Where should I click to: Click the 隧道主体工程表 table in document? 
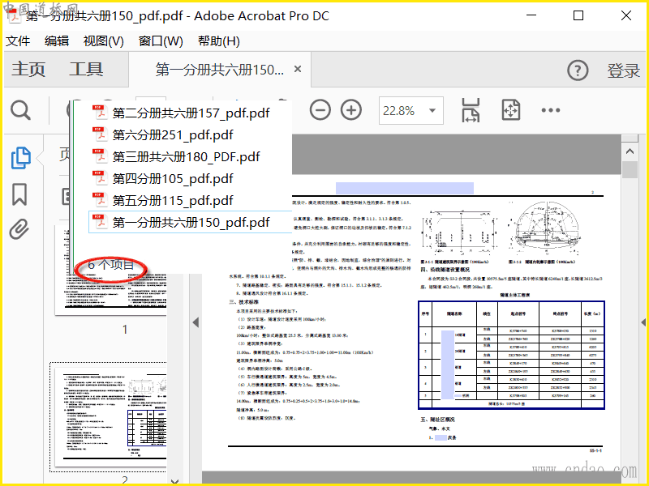click(x=512, y=355)
